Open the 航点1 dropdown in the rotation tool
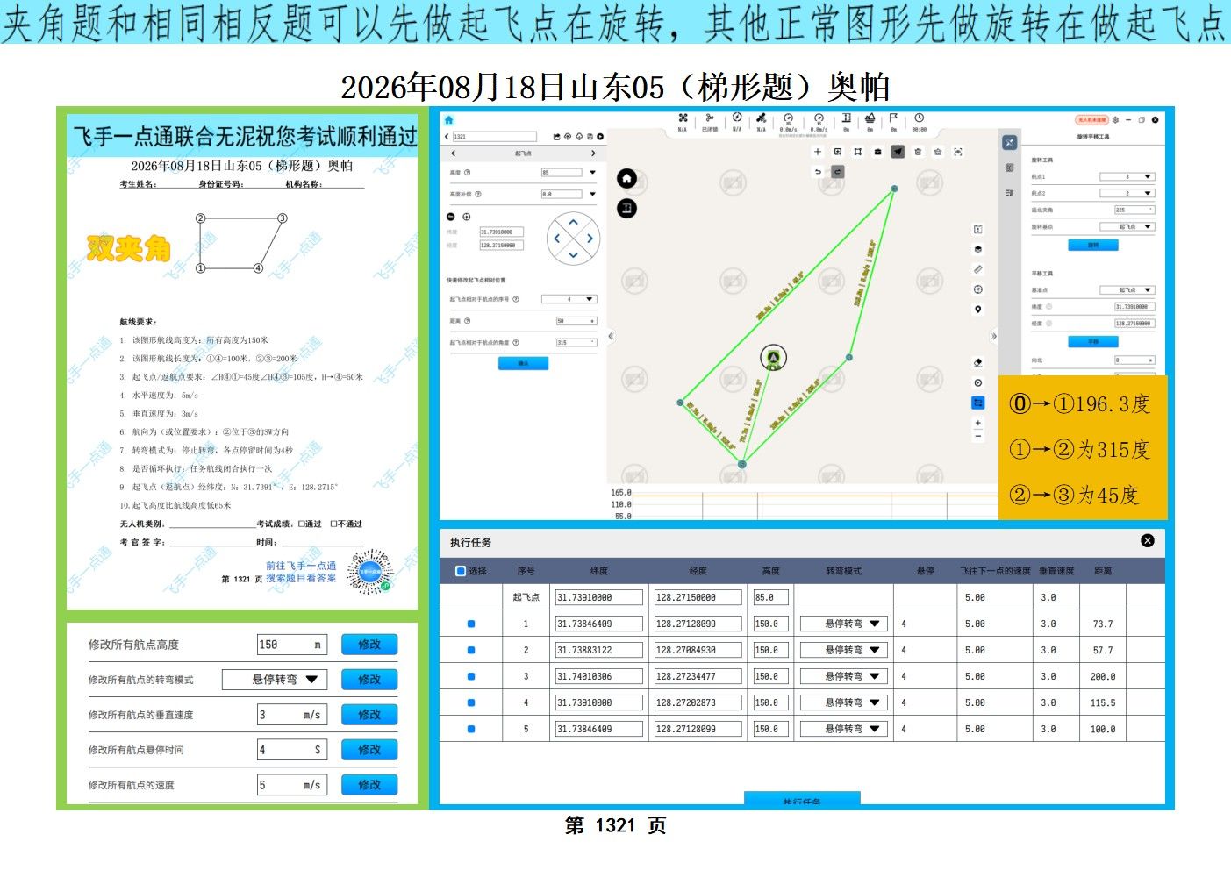 (x=1127, y=176)
